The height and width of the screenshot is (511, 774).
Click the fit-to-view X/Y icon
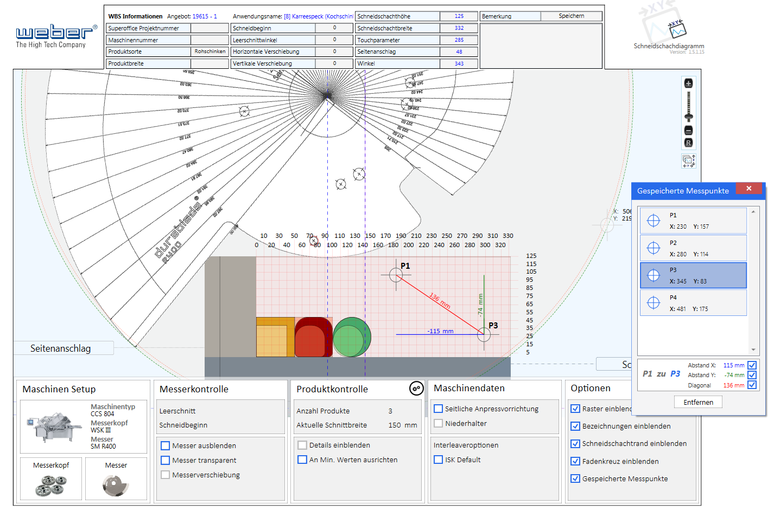(688, 161)
